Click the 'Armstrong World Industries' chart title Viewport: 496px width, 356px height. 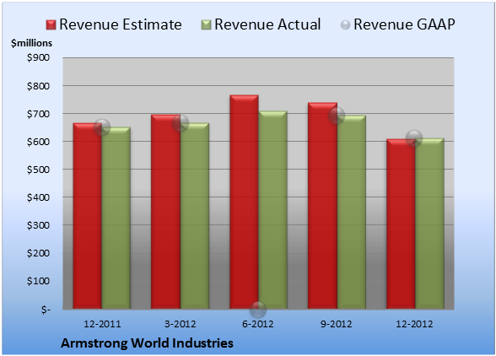[147, 343]
